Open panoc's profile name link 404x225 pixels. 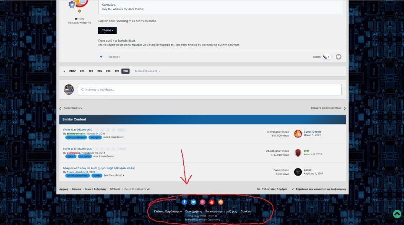click(308, 170)
